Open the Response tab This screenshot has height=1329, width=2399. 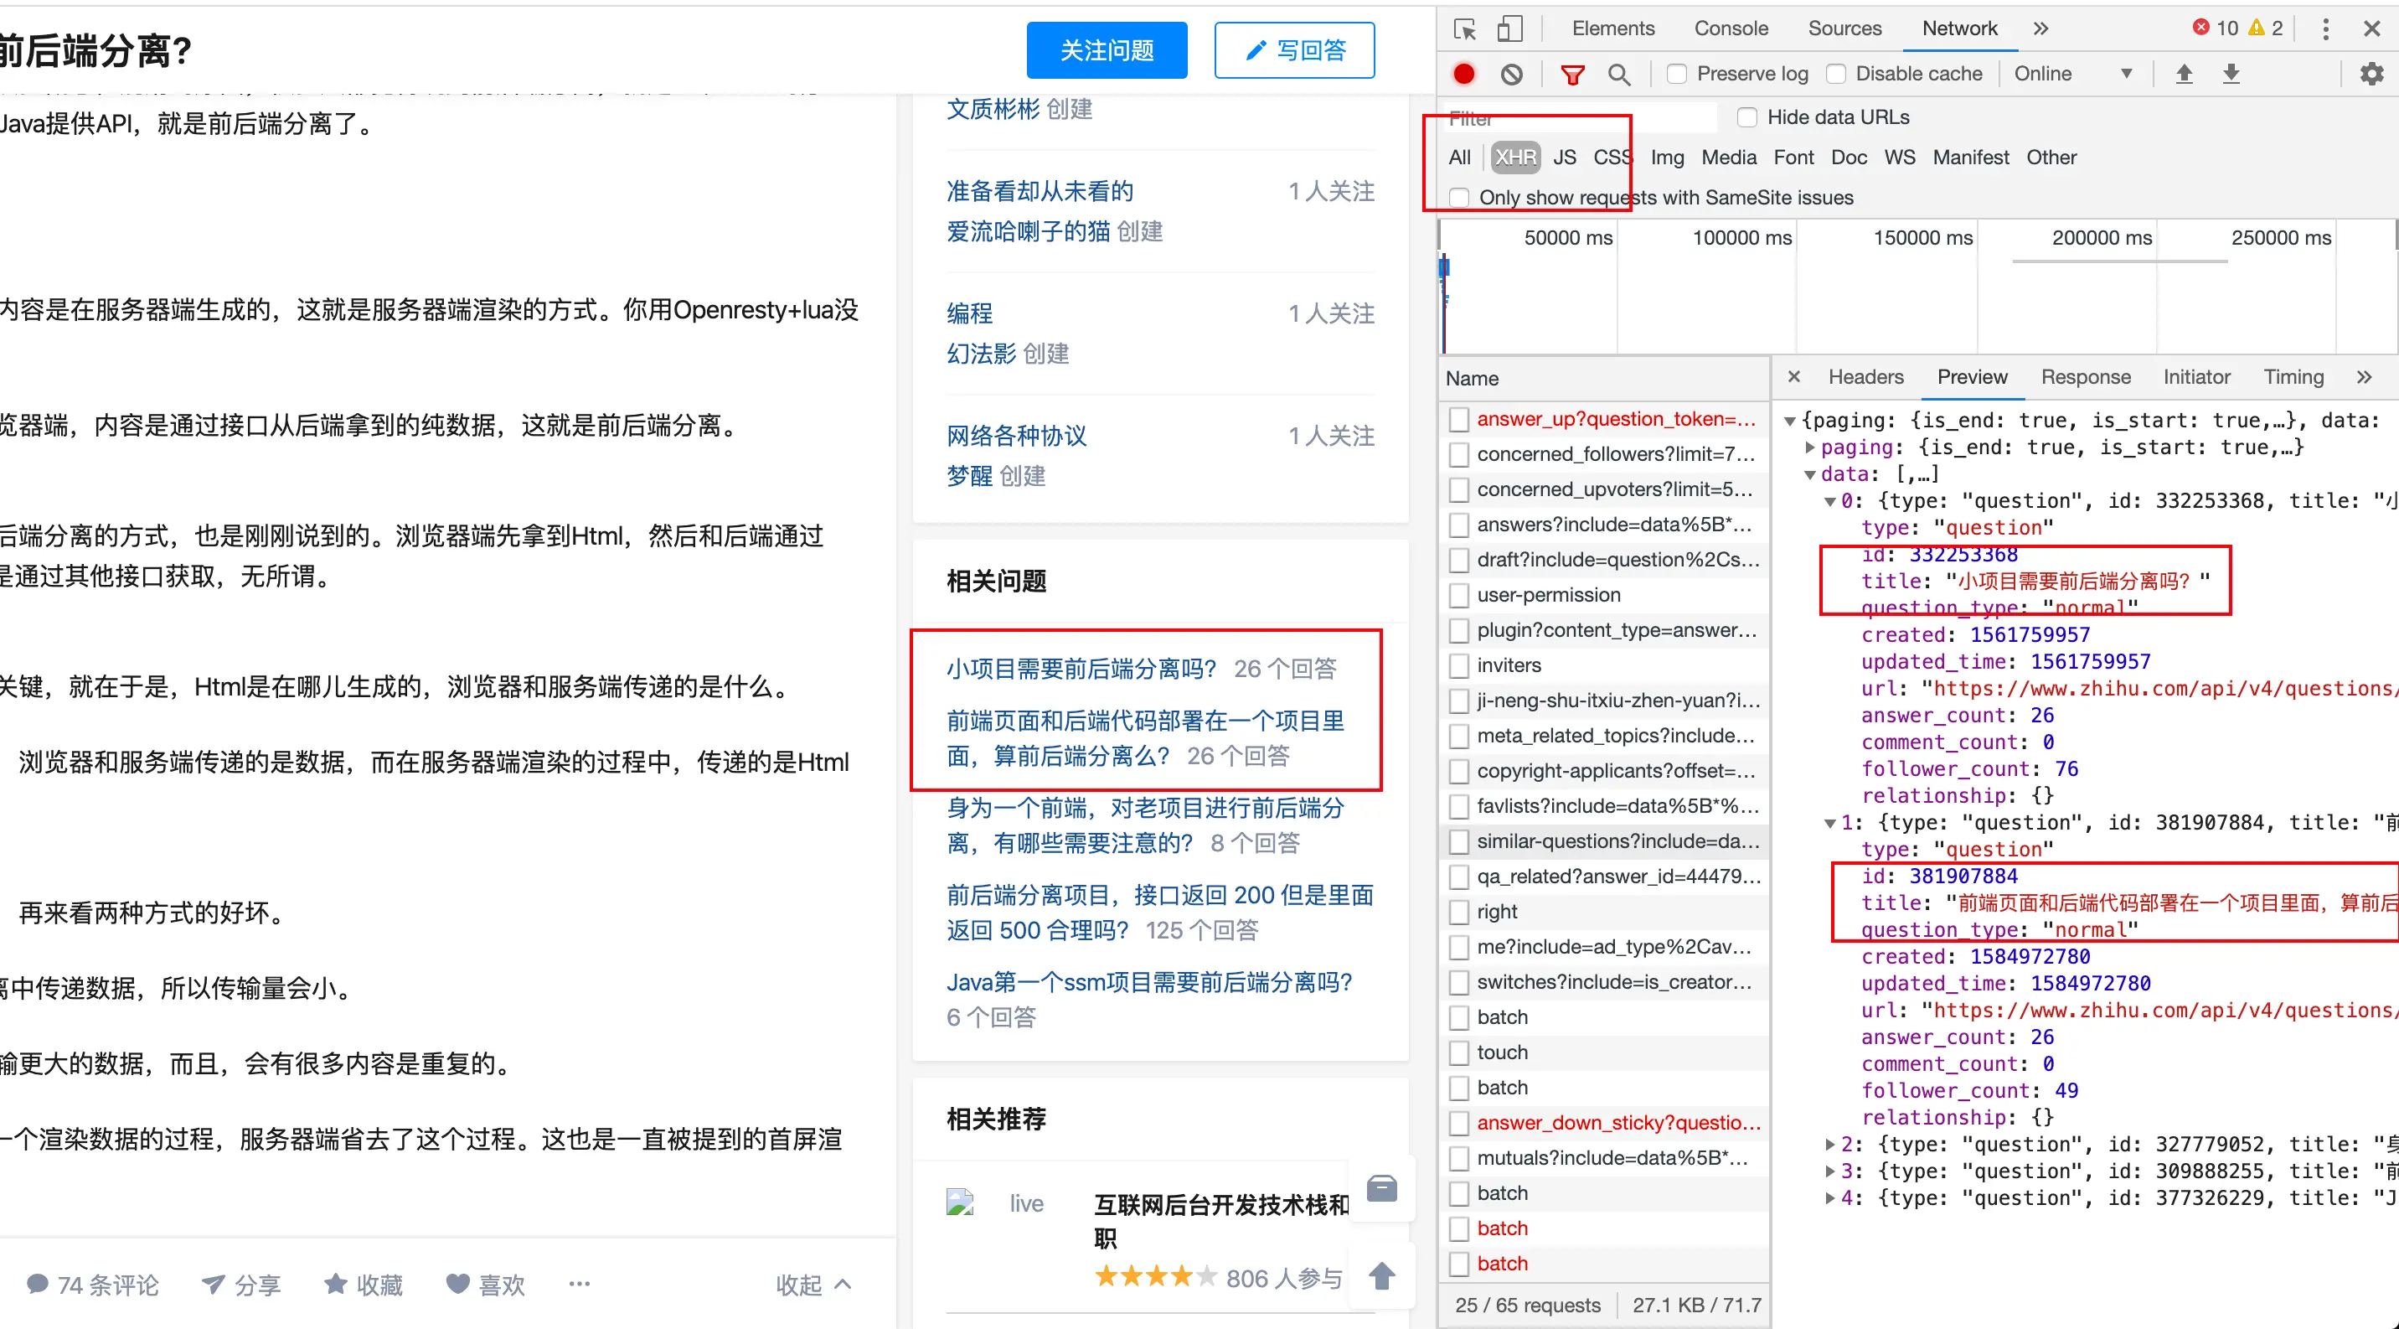point(2085,377)
